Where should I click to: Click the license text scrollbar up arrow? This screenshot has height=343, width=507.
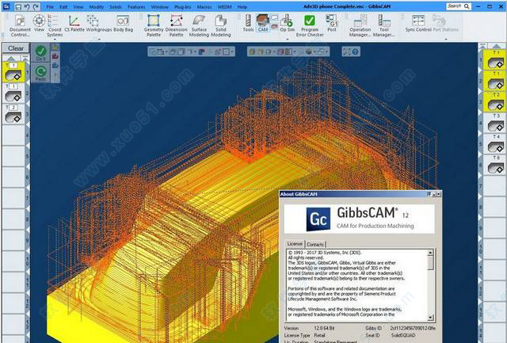(x=430, y=253)
